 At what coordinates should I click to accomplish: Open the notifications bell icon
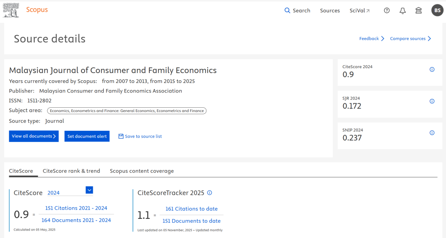(x=402, y=11)
